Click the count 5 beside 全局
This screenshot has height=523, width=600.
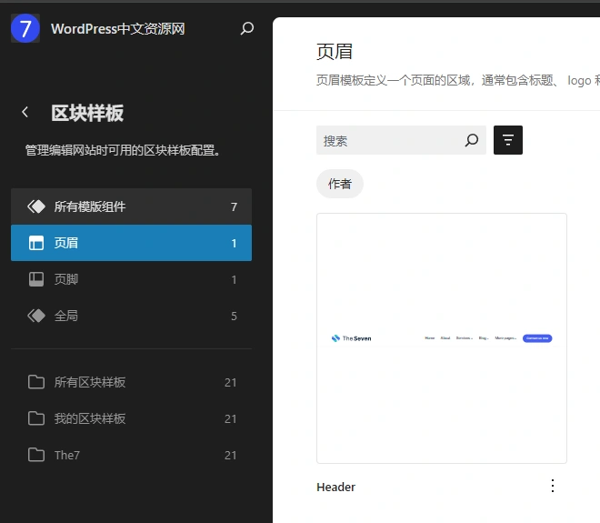click(x=234, y=317)
